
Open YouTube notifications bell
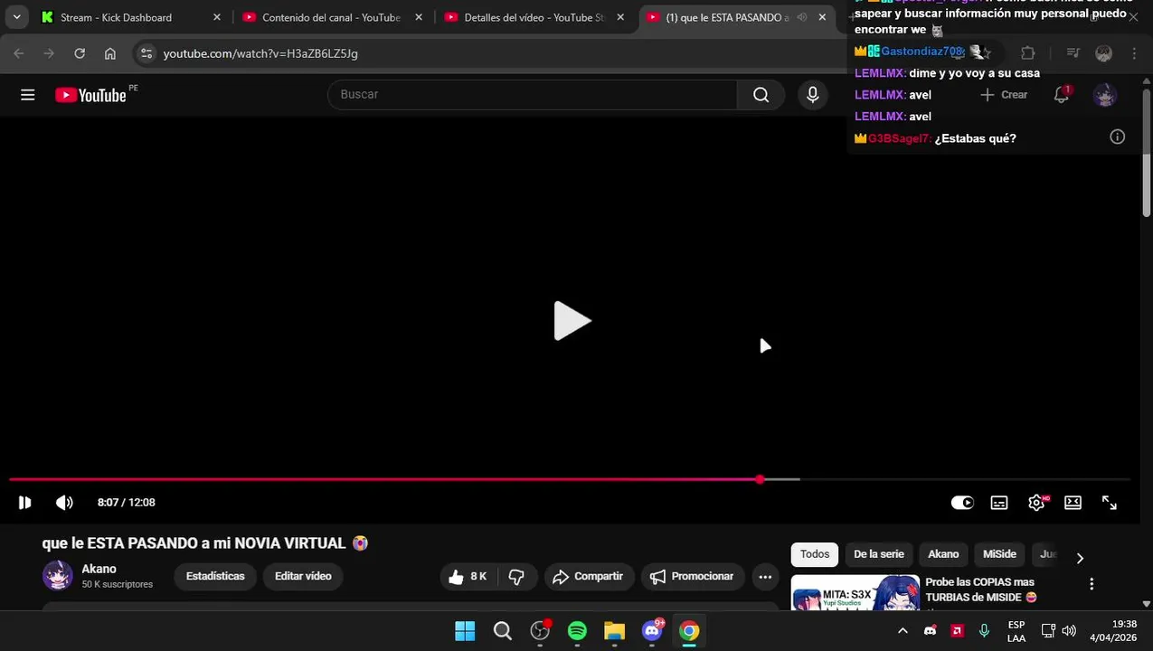pyautogui.click(x=1062, y=95)
